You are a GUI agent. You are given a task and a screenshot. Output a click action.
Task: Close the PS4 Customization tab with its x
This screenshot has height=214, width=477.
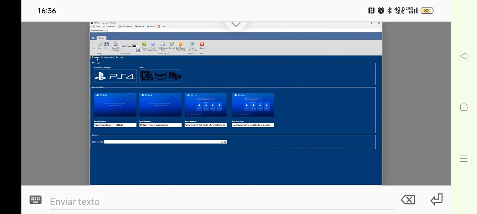coord(105,31)
